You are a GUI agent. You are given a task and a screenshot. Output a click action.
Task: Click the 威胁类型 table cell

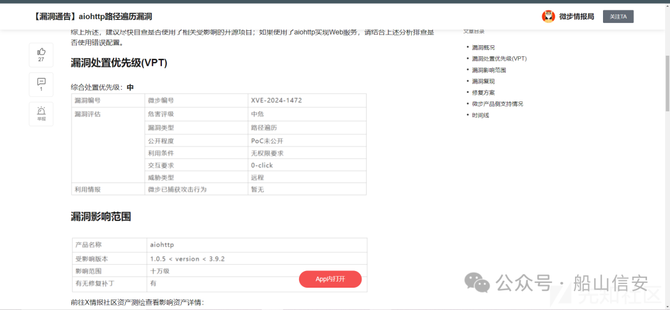pos(196,177)
